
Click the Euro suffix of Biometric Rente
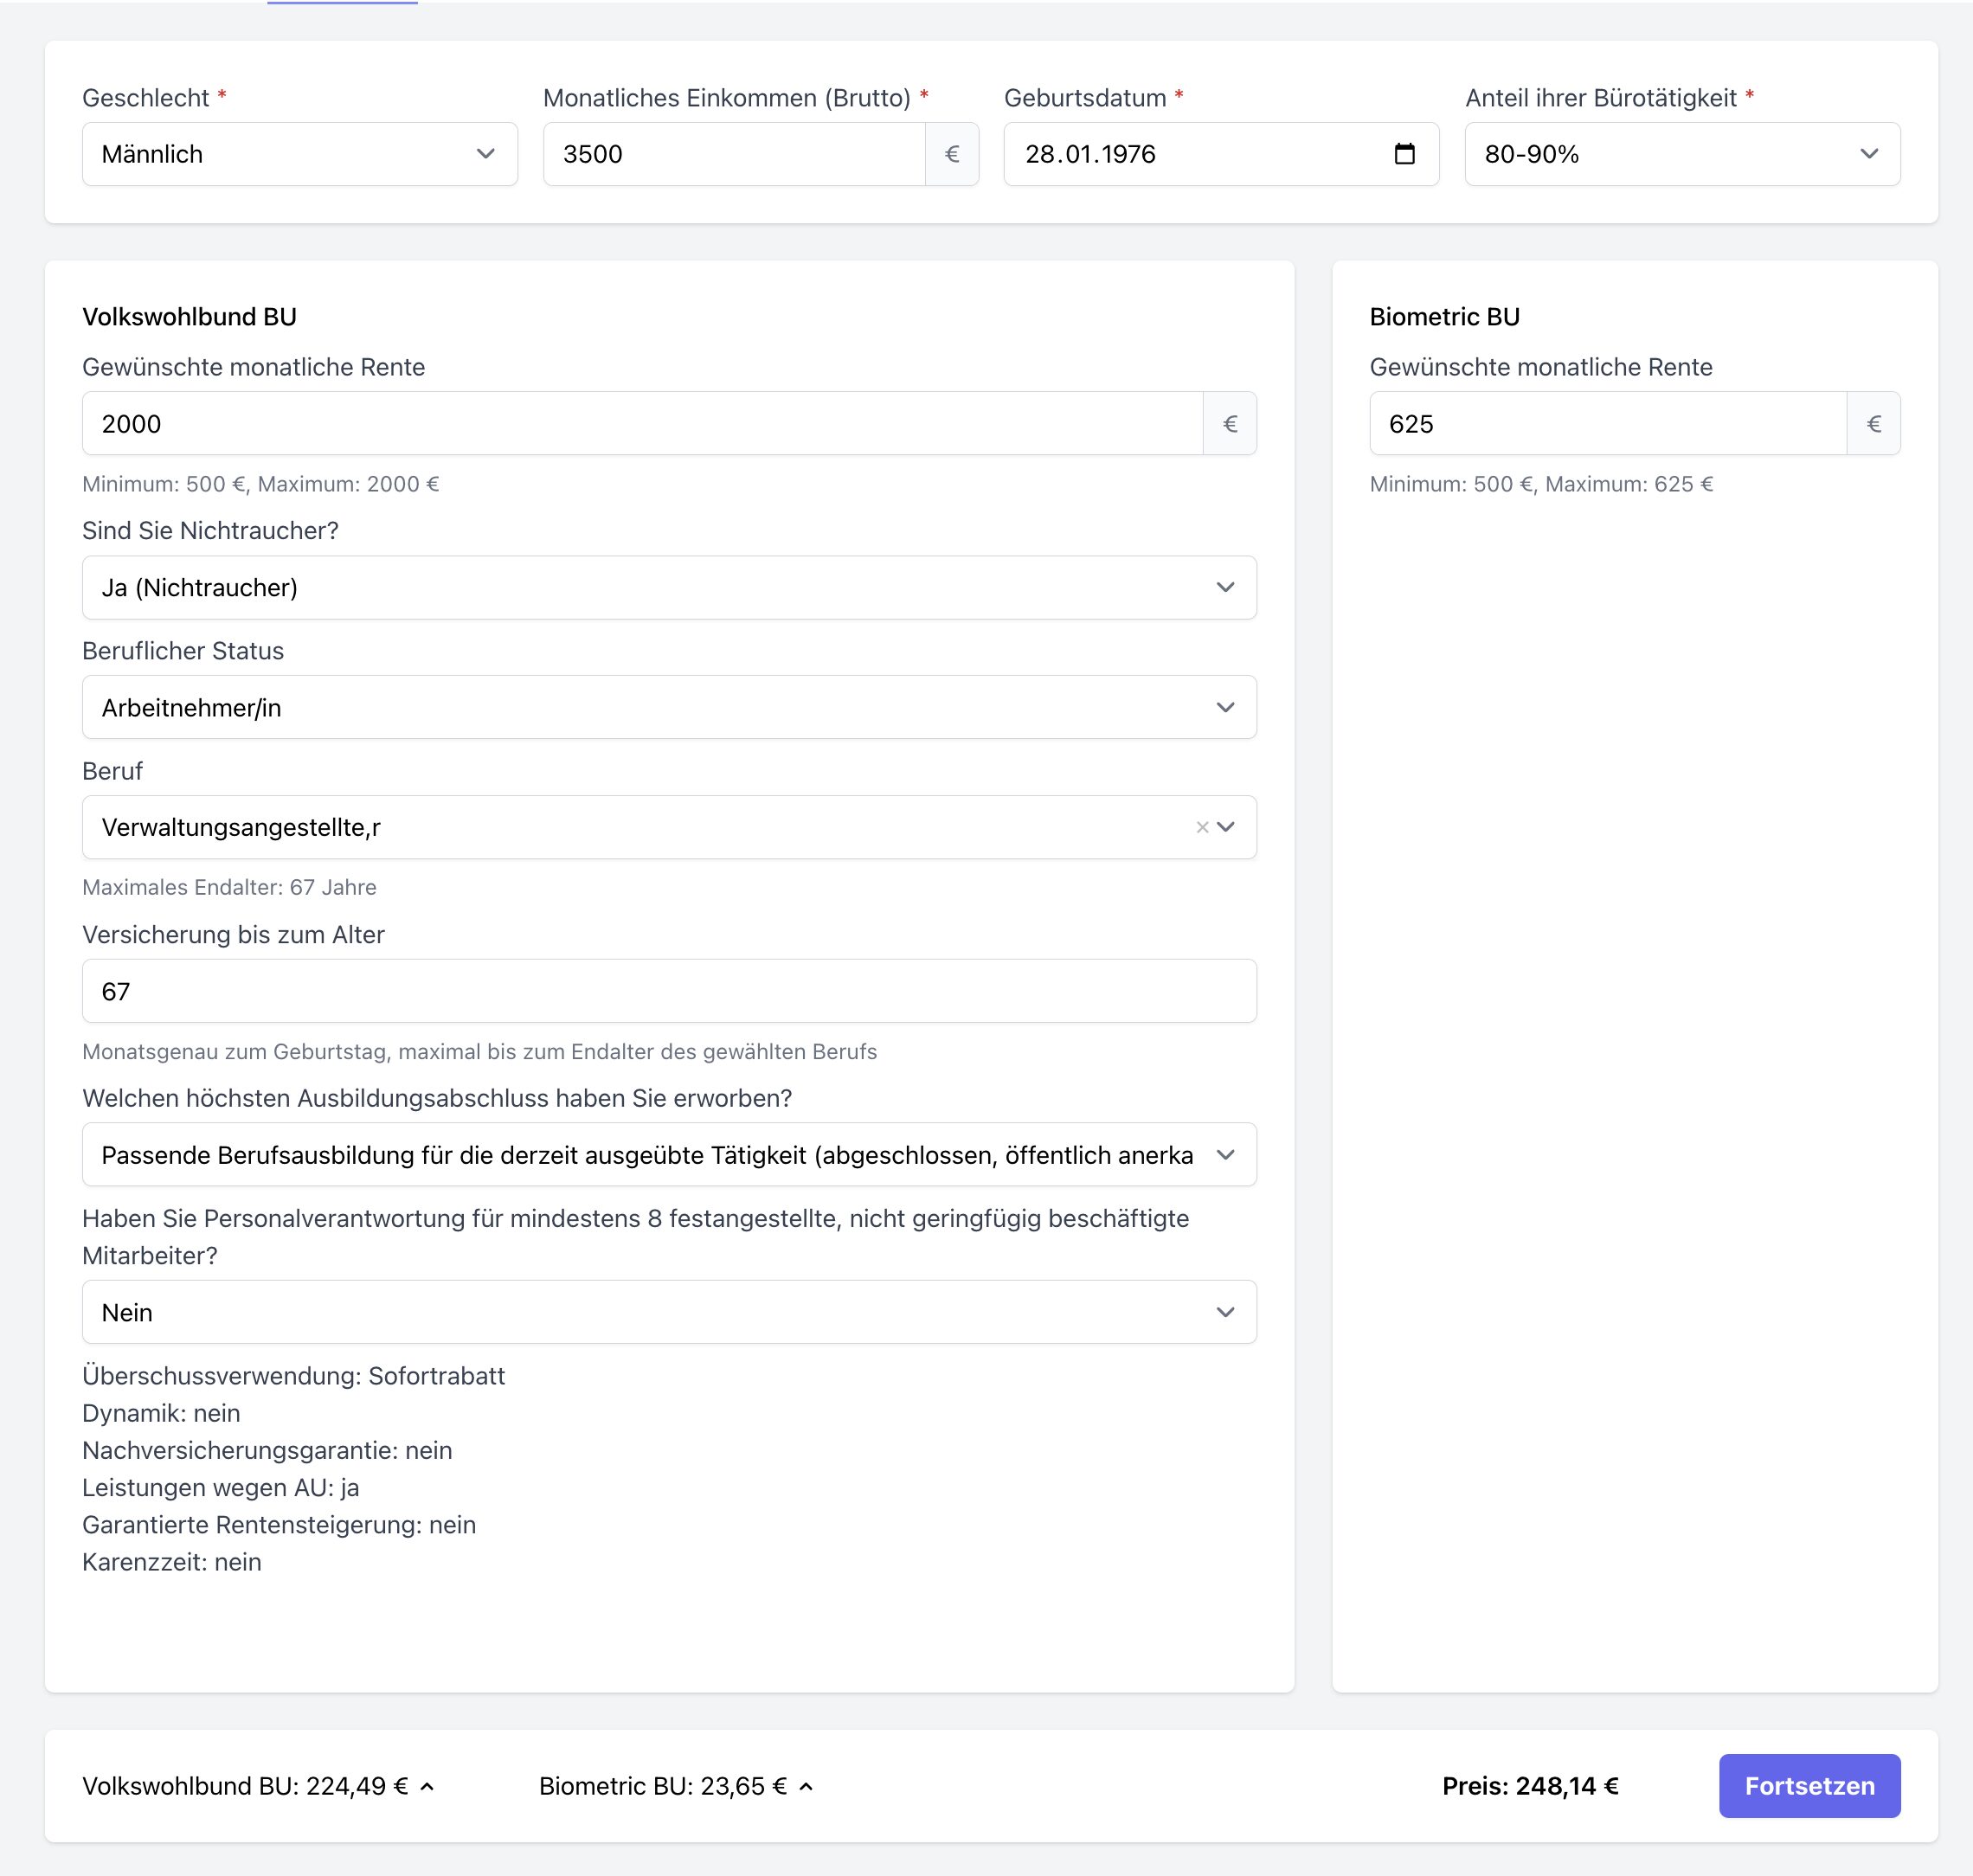tap(1874, 423)
